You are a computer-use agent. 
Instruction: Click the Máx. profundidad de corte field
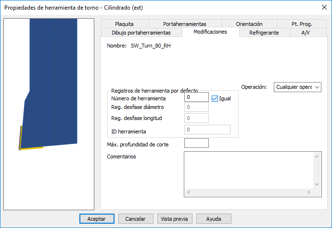[196, 143]
